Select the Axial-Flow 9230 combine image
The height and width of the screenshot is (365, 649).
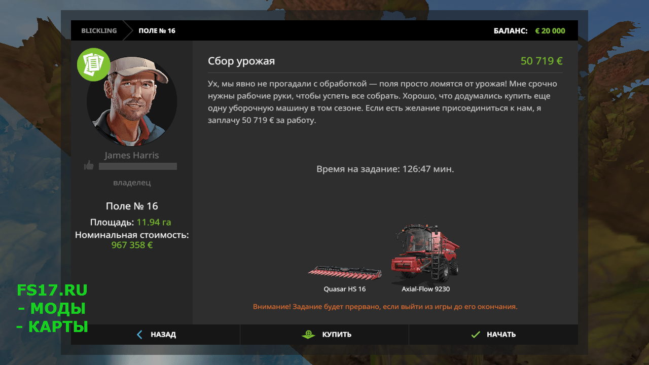pos(425,253)
